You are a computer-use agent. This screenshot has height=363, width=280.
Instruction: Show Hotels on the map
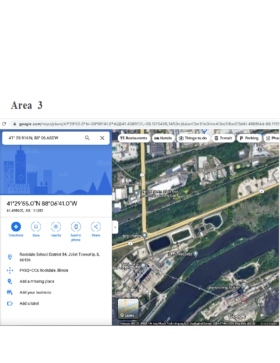tap(163, 138)
